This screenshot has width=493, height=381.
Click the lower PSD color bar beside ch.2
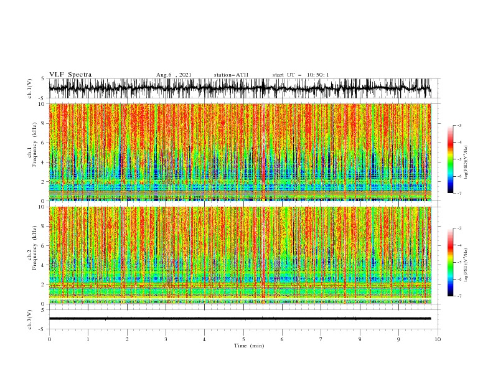pyautogui.click(x=450, y=262)
